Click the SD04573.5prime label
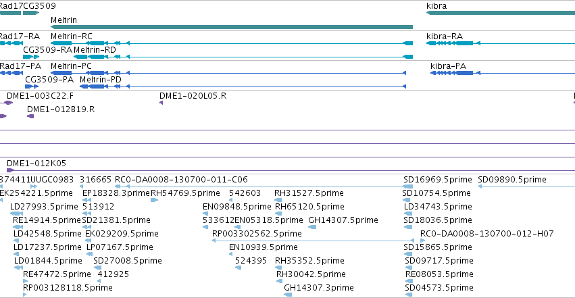Screen dimensions: 575x298 coord(439,288)
